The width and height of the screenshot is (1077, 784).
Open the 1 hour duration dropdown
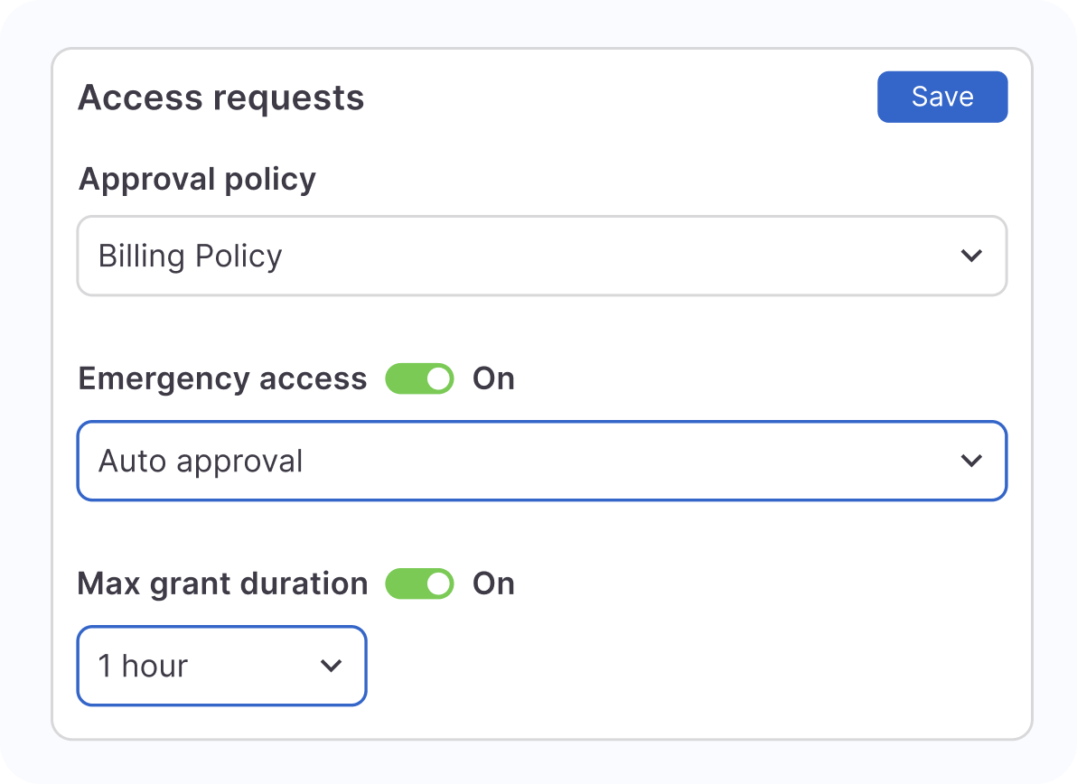tap(221, 666)
